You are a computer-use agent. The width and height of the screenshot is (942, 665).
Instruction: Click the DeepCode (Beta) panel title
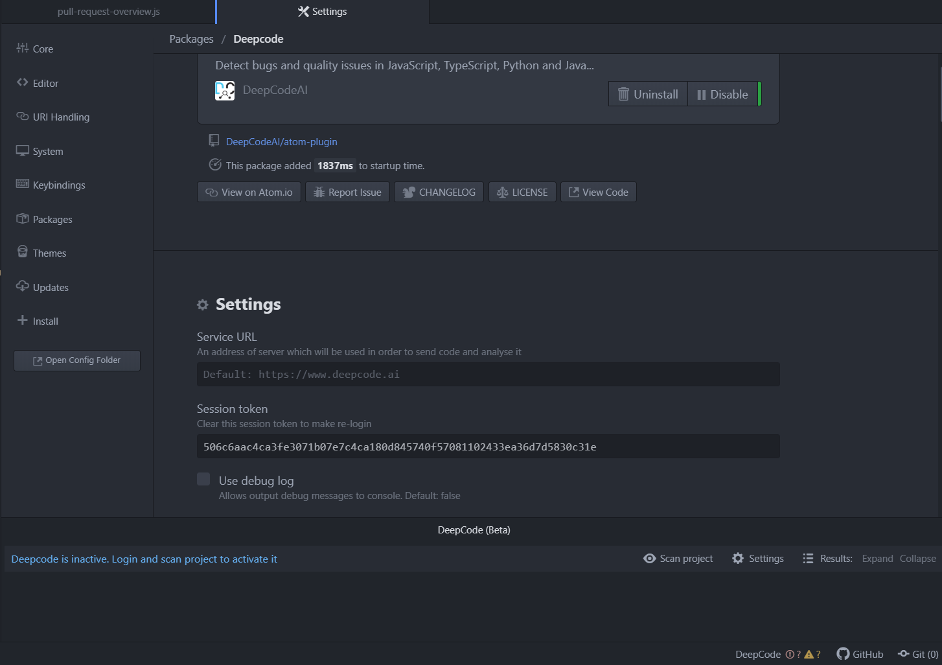(x=474, y=530)
